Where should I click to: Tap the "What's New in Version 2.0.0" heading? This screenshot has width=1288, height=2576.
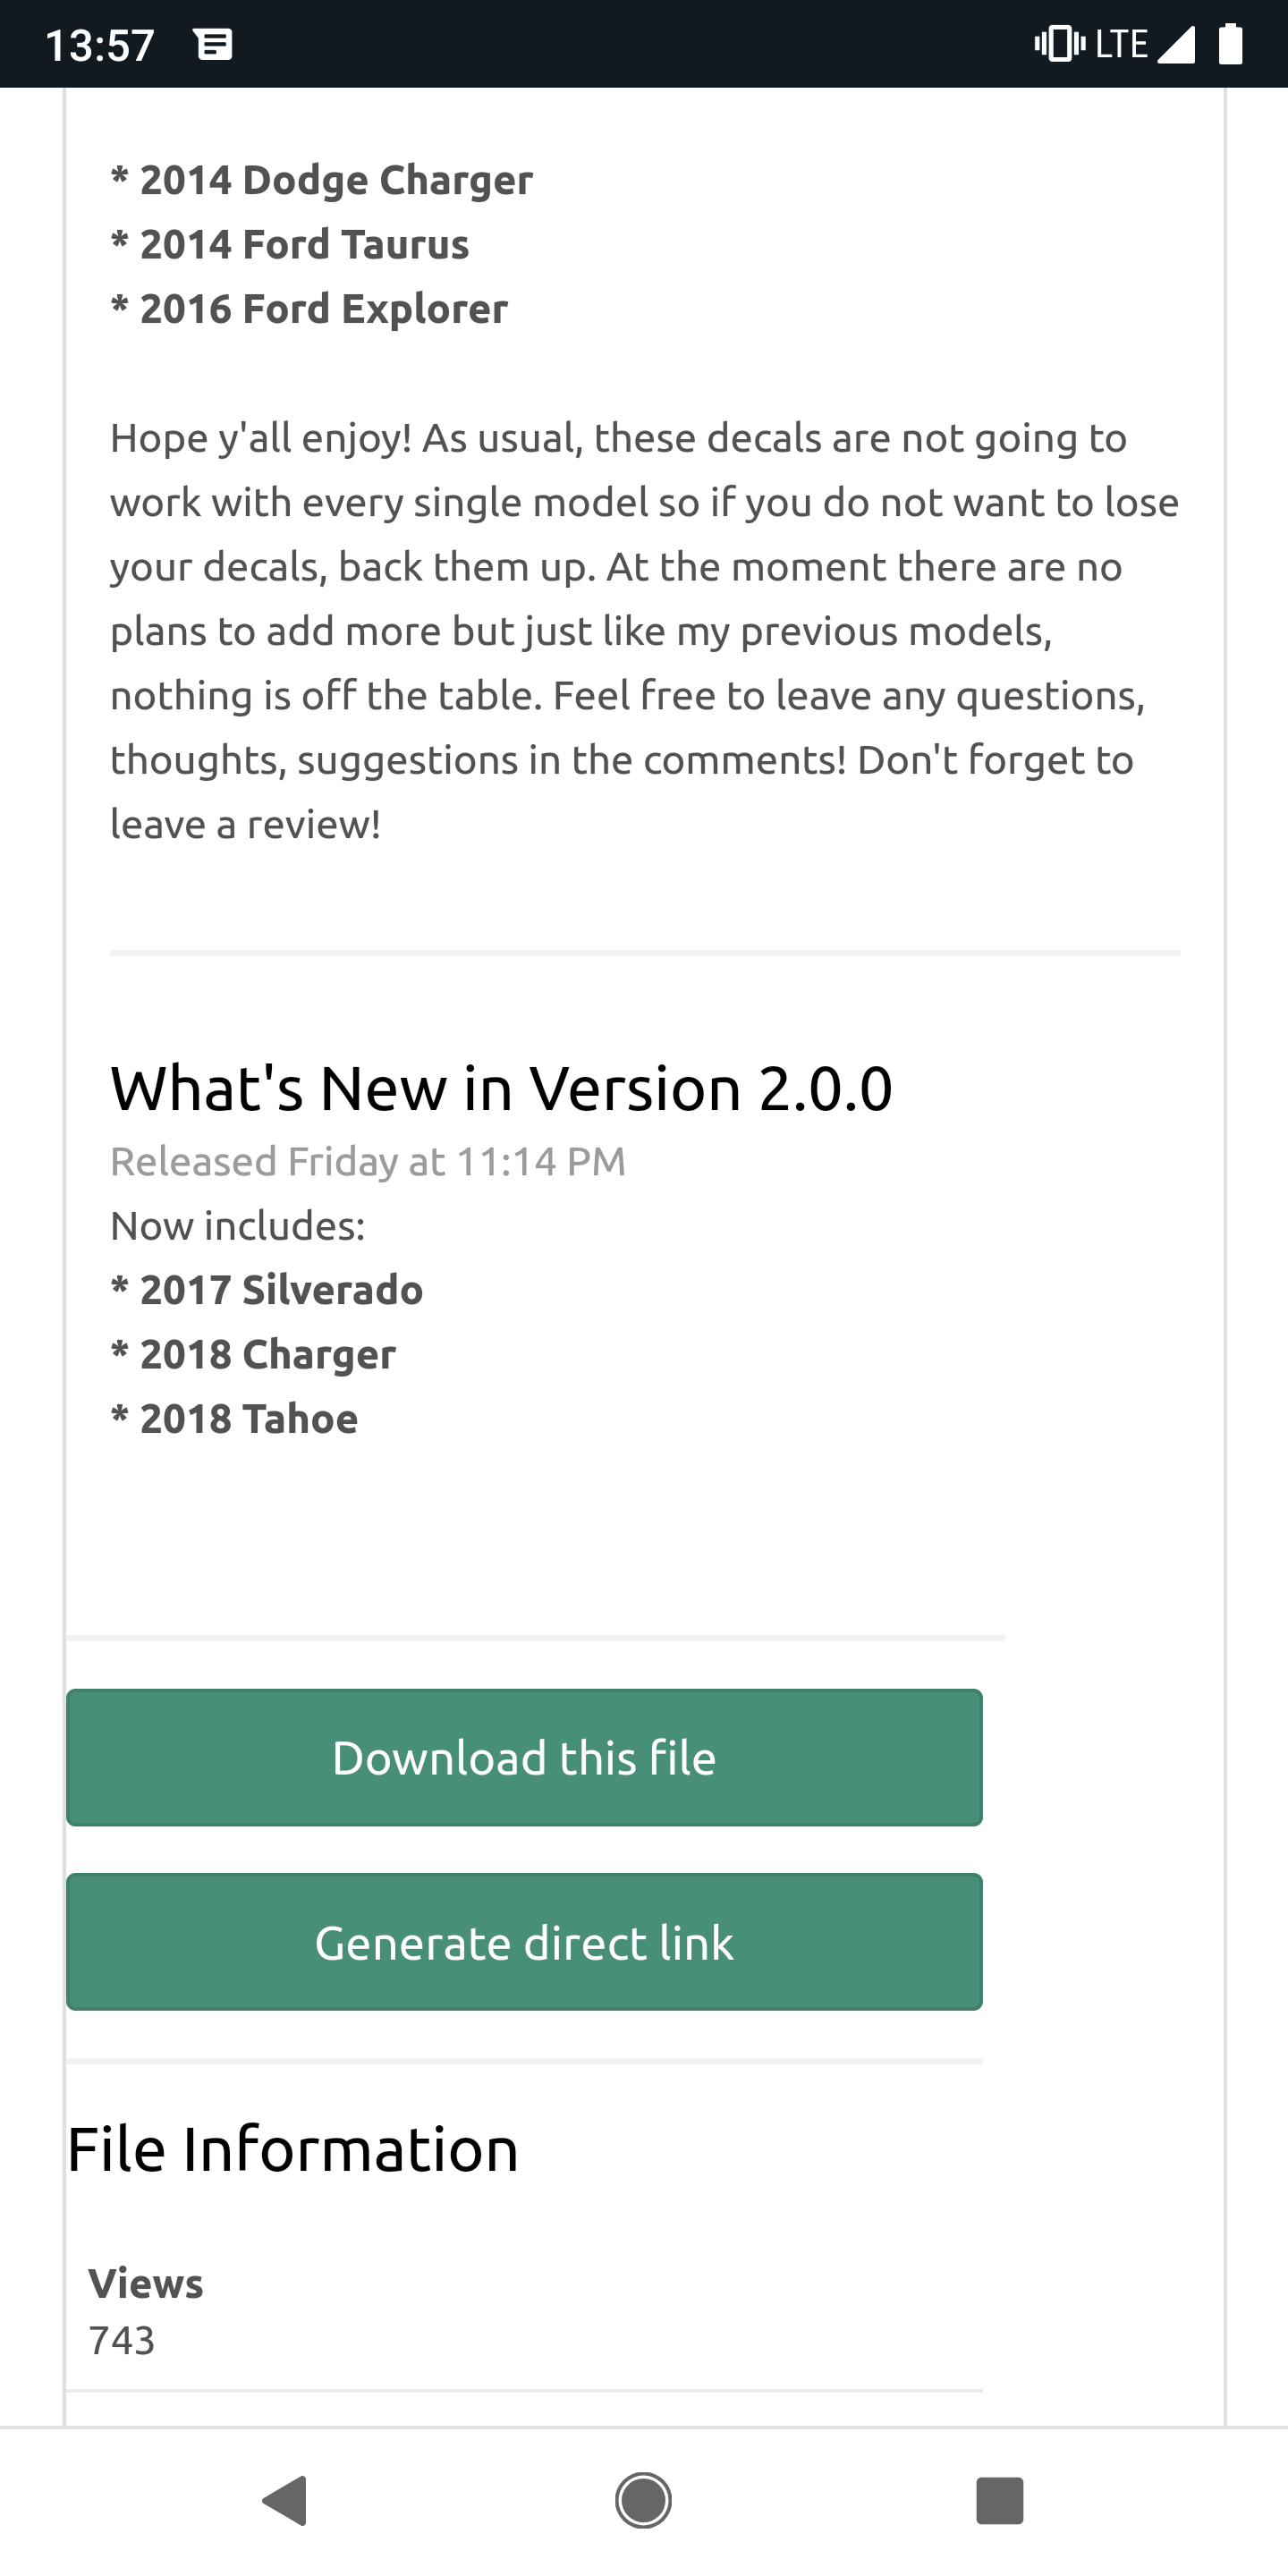pyautogui.click(x=501, y=1088)
